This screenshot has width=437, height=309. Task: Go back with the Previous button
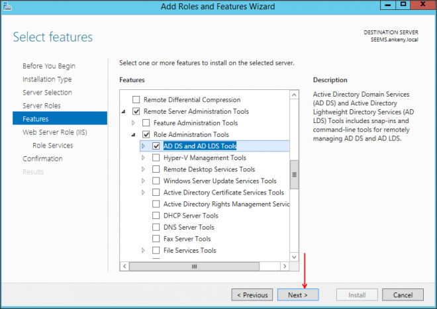click(x=252, y=295)
